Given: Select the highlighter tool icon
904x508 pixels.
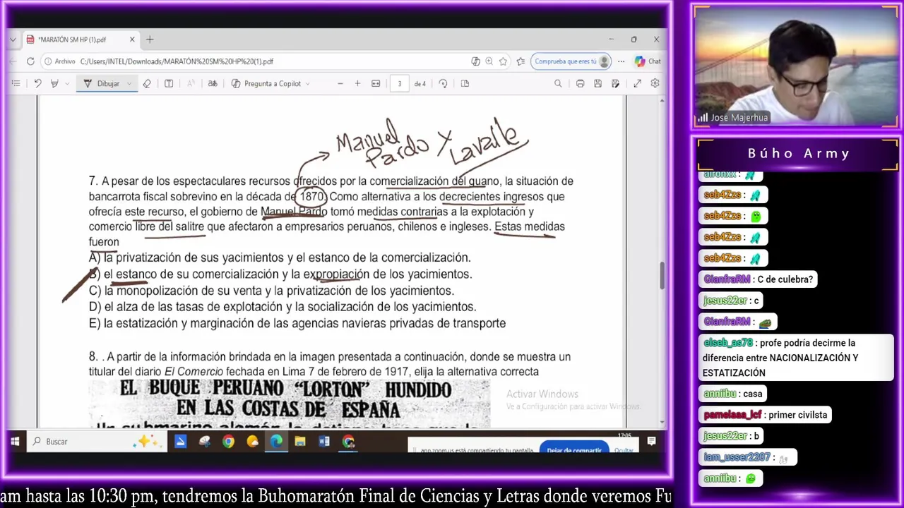Looking at the screenshot, I should (x=54, y=83).
